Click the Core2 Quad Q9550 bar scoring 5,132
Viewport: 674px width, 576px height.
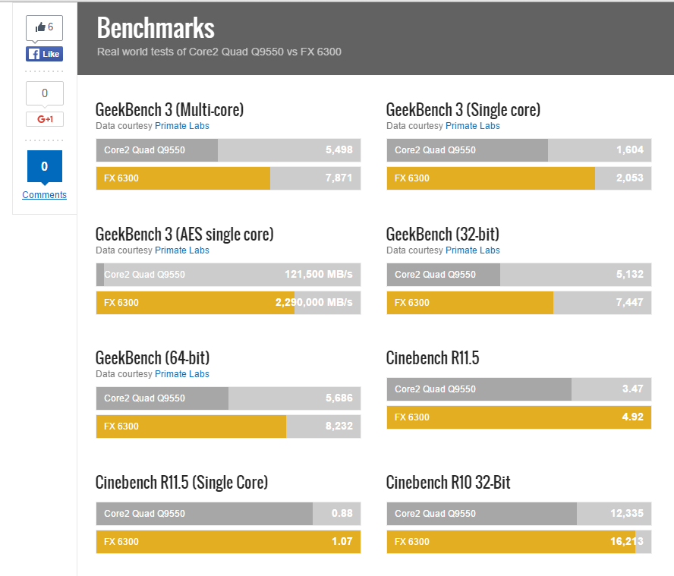click(x=519, y=275)
